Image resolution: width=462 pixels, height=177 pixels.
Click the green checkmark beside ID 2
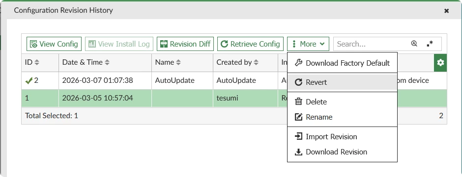click(x=29, y=80)
